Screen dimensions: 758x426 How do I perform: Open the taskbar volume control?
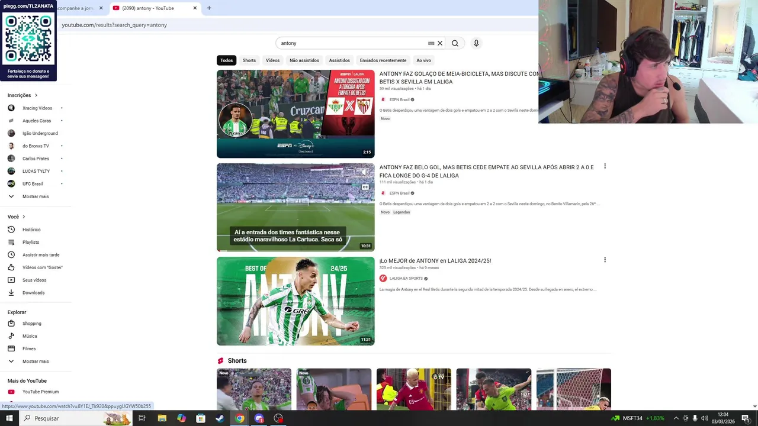click(x=704, y=418)
